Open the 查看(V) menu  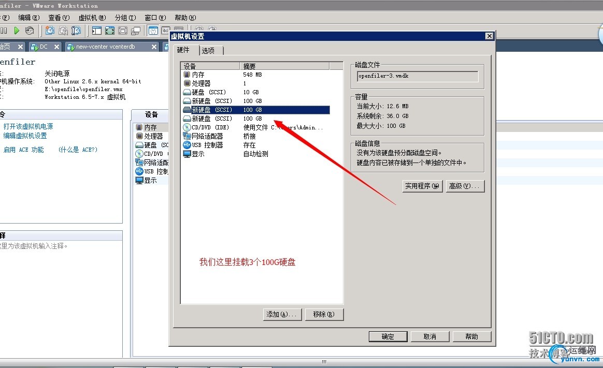59,18
